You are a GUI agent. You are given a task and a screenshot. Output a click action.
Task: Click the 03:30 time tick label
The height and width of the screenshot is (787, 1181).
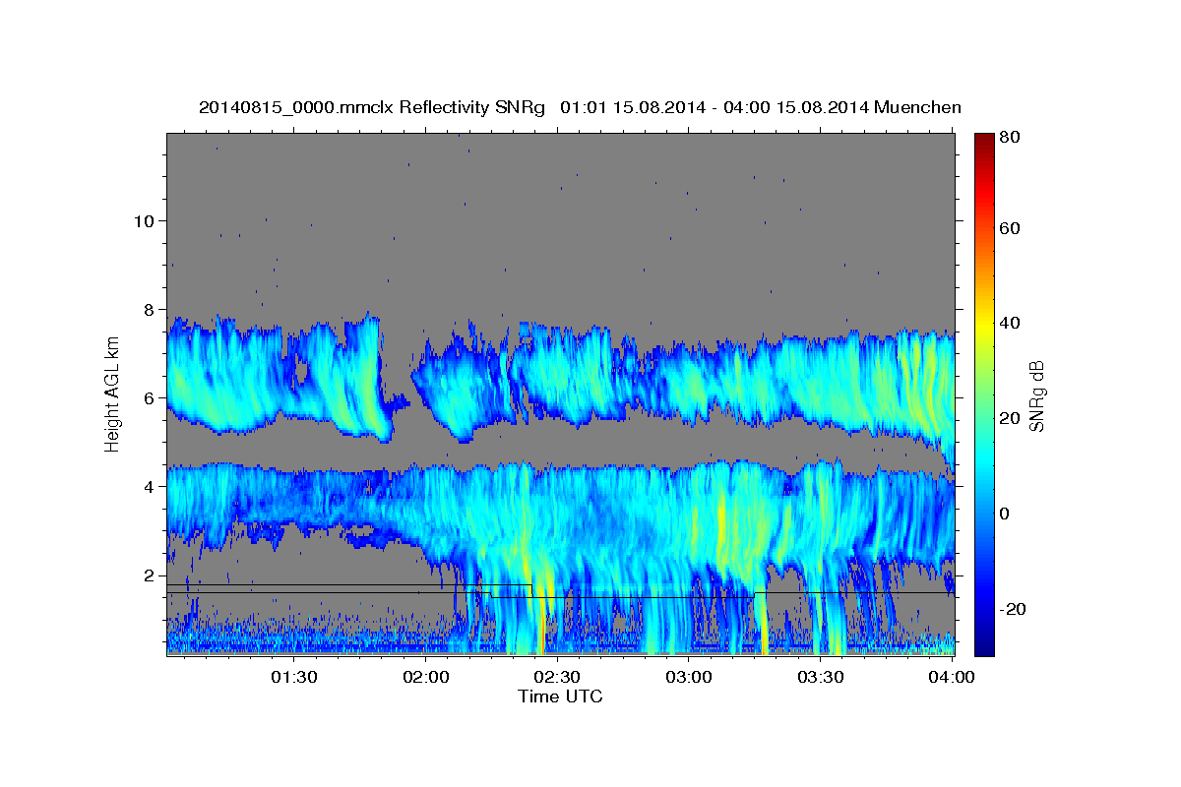pyautogui.click(x=821, y=677)
